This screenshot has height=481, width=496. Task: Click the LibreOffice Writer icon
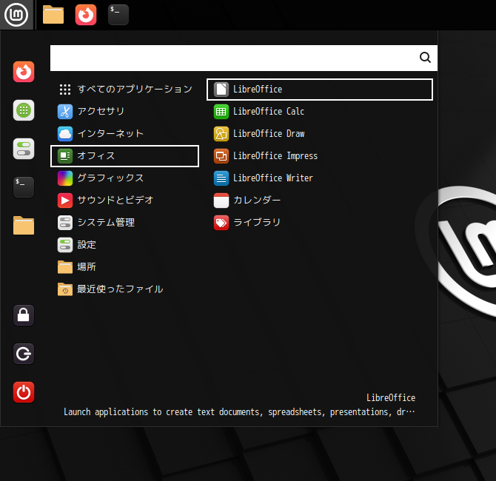pyautogui.click(x=221, y=178)
